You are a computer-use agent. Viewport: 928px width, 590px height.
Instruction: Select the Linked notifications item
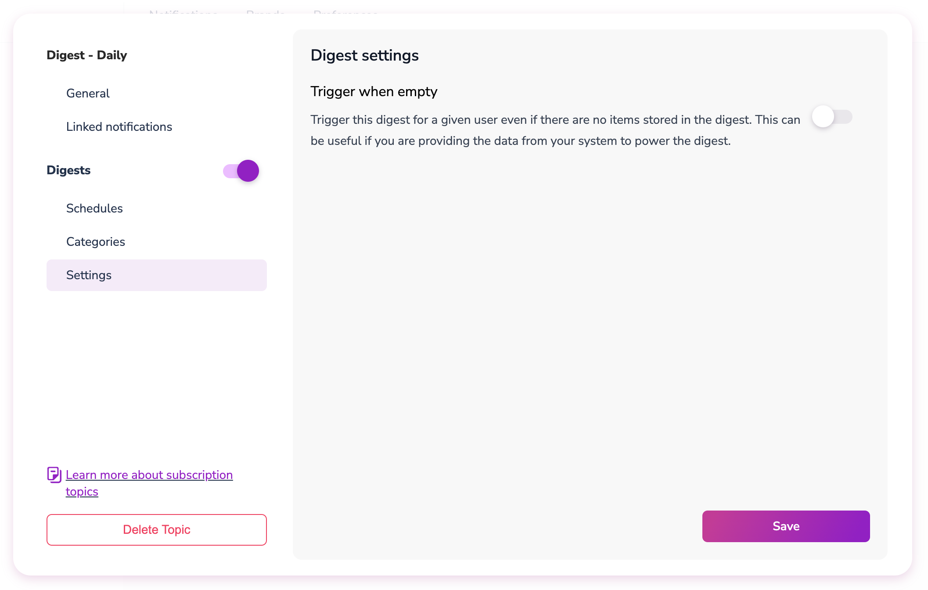click(x=119, y=126)
